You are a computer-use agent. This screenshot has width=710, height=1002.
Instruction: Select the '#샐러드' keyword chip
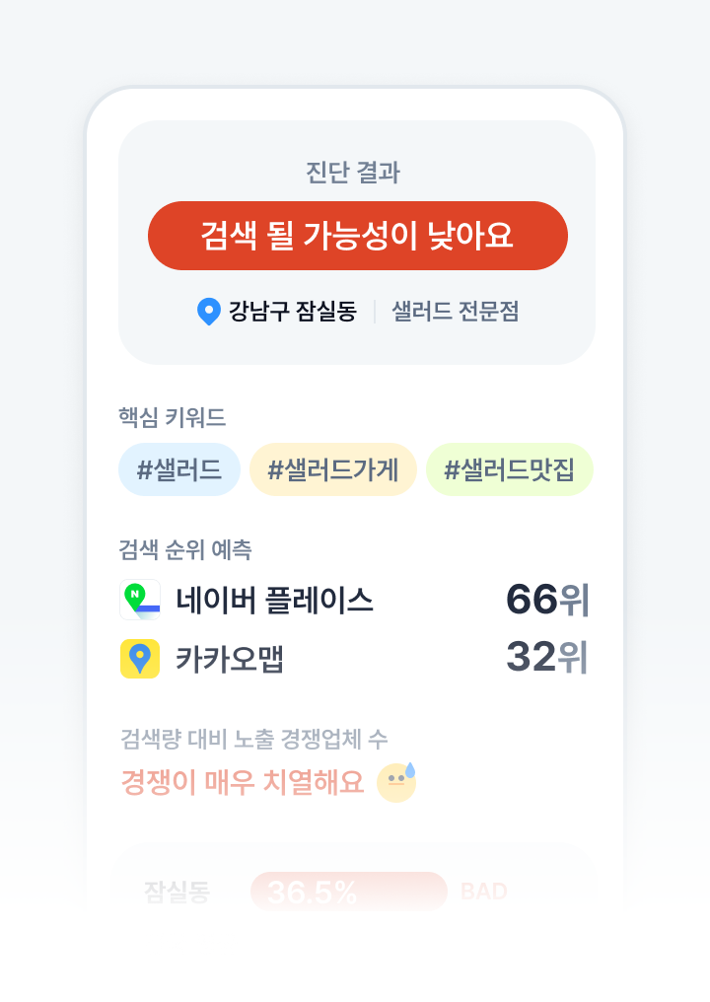[x=179, y=469]
